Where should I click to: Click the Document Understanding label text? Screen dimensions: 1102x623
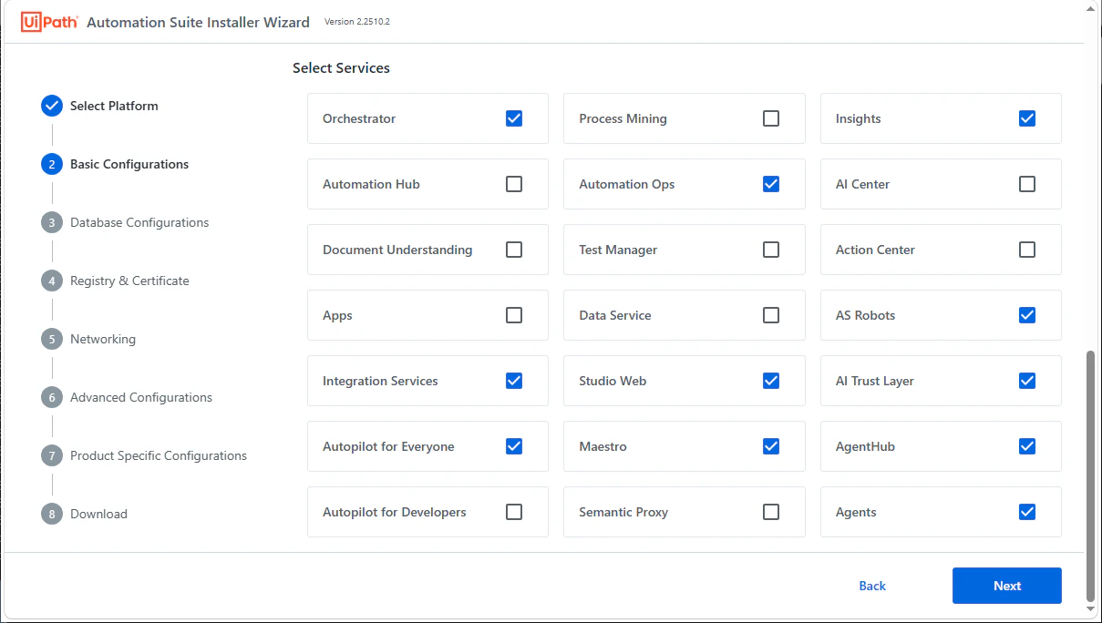[397, 250]
